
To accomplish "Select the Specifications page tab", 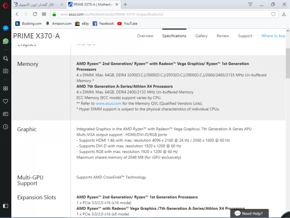I will click(174, 36).
